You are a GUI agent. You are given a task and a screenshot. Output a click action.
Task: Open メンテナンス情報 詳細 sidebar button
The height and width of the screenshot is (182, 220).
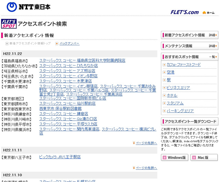(189, 46)
